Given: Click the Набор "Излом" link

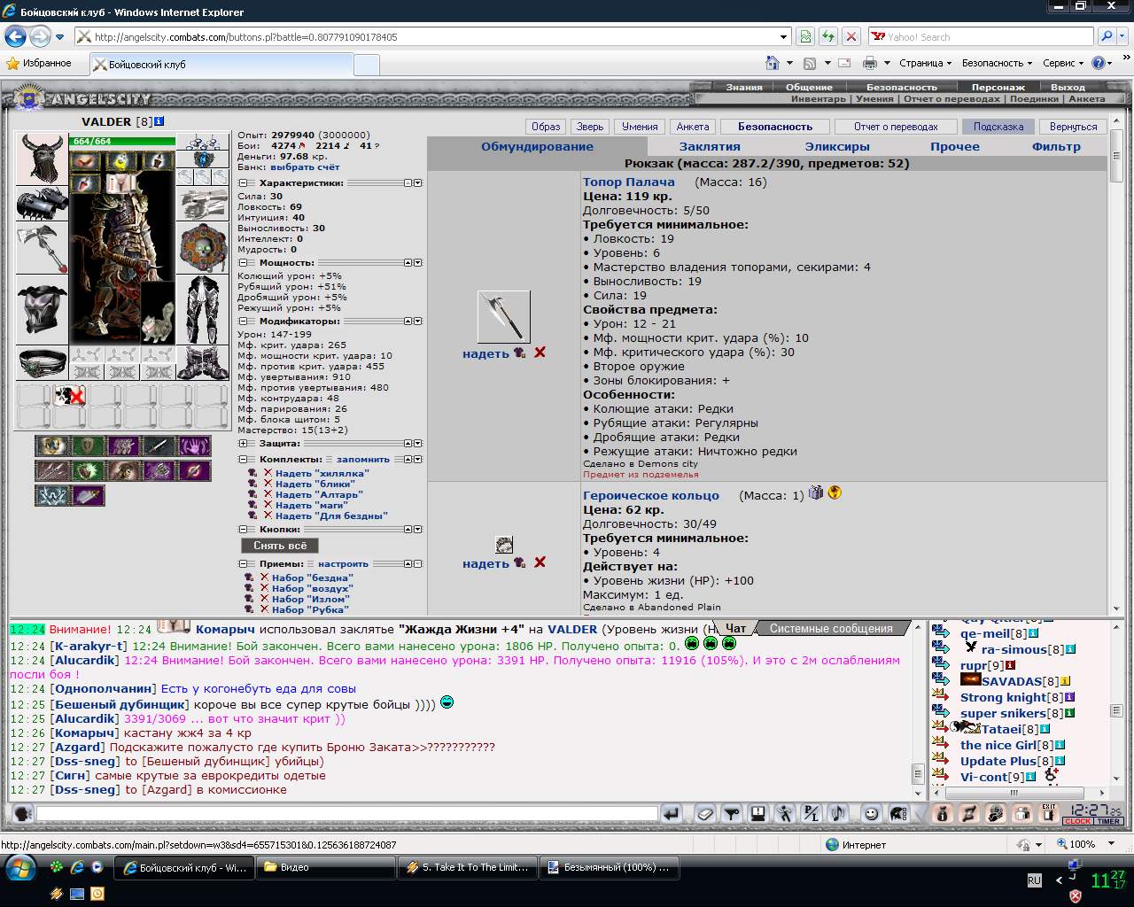Looking at the screenshot, I should click(310, 599).
